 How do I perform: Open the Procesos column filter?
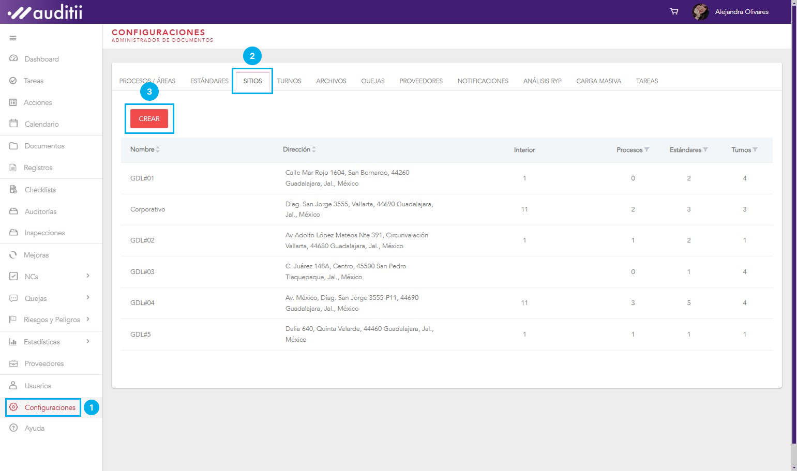(646, 150)
